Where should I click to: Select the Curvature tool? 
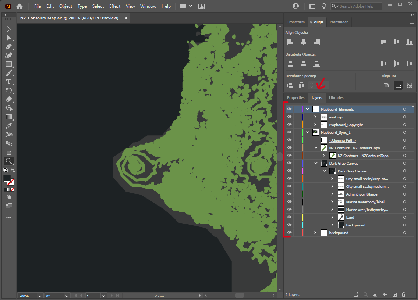9,56
